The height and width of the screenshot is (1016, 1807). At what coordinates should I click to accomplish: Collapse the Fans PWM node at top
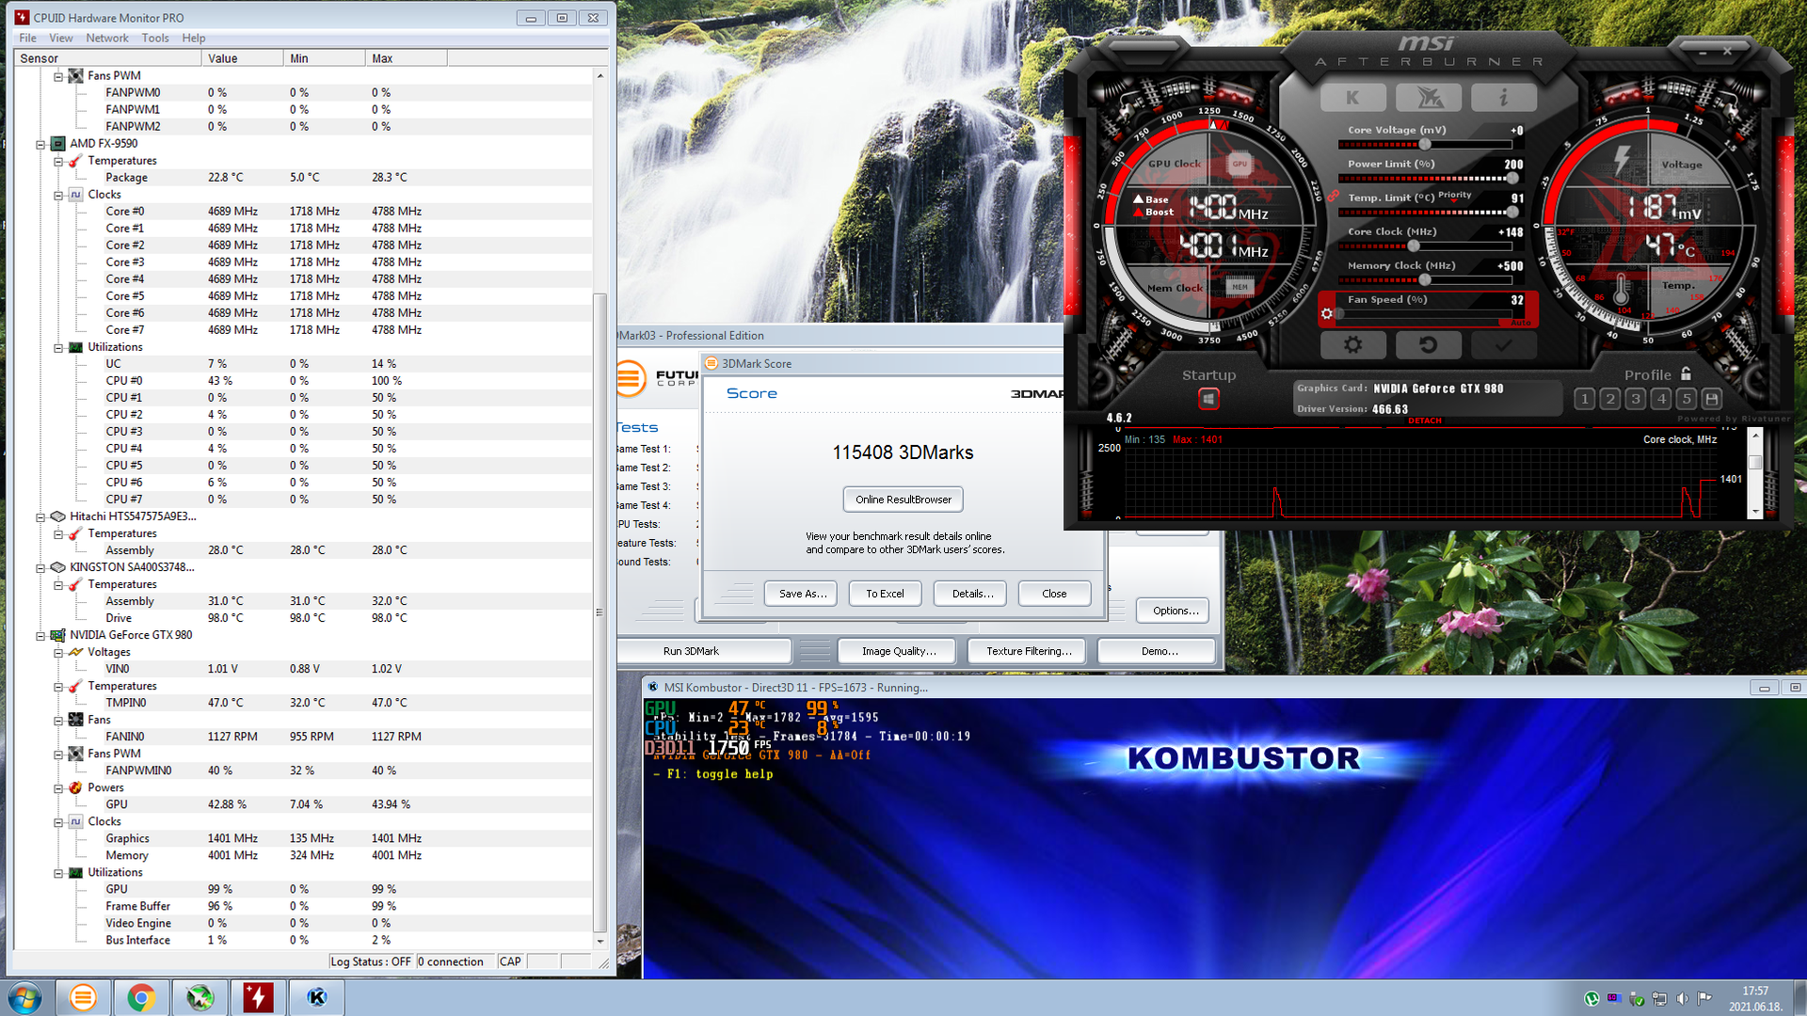pos(58,76)
